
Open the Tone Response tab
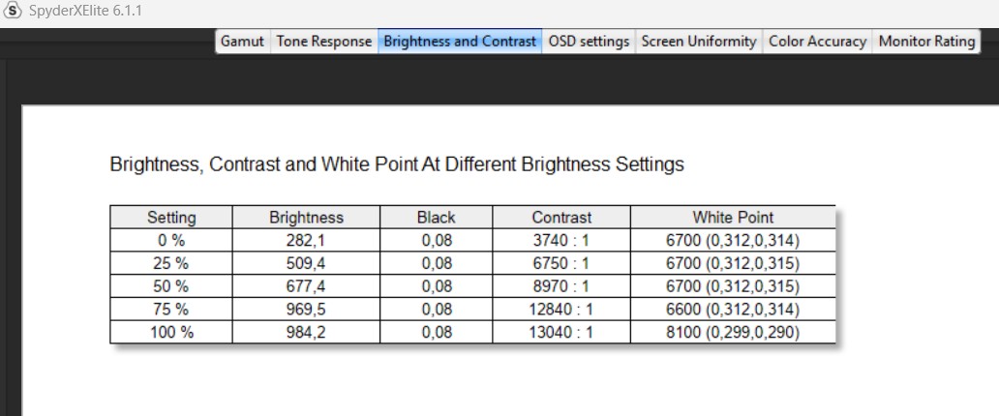tap(323, 42)
